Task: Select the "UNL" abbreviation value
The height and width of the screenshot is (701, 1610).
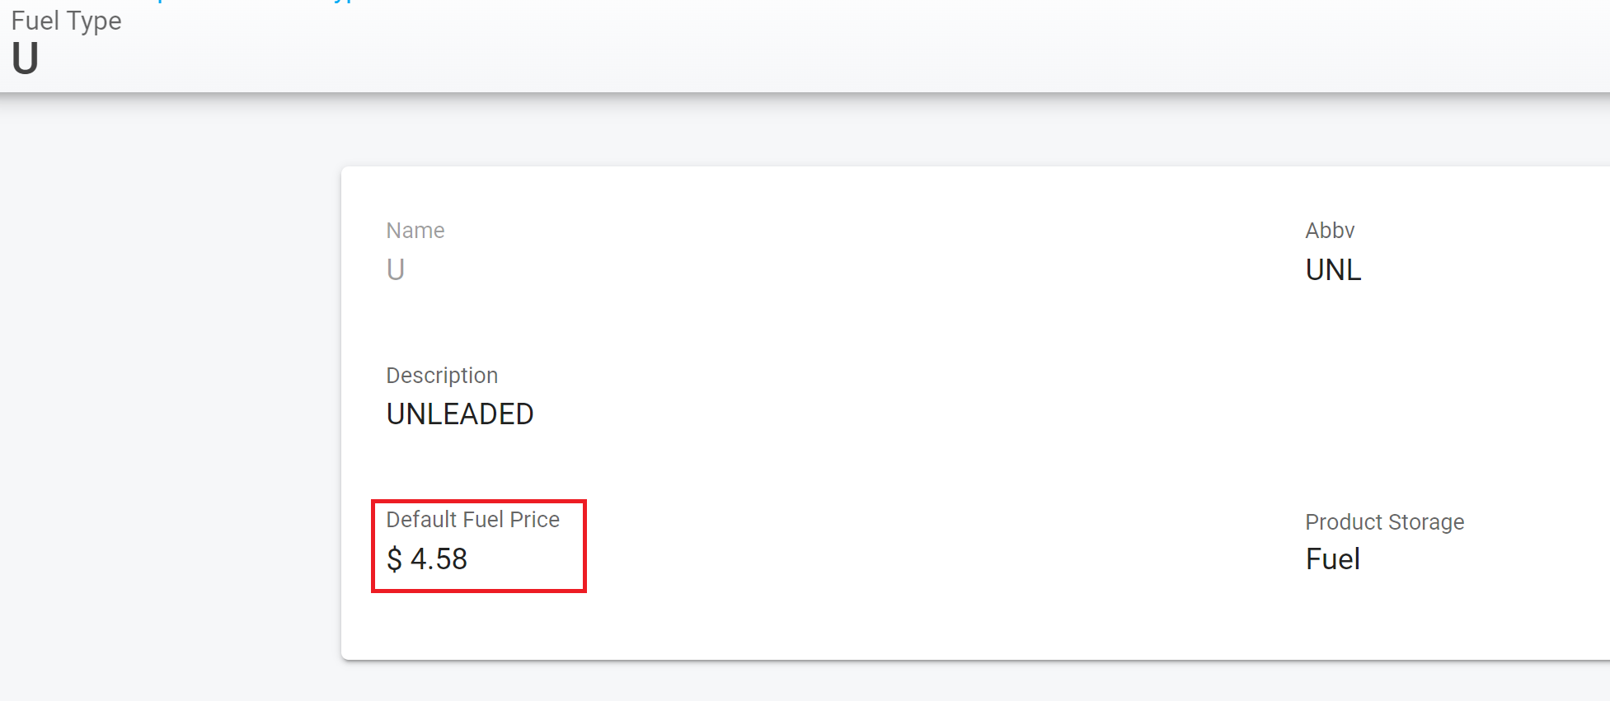Action: (x=1332, y=270)
